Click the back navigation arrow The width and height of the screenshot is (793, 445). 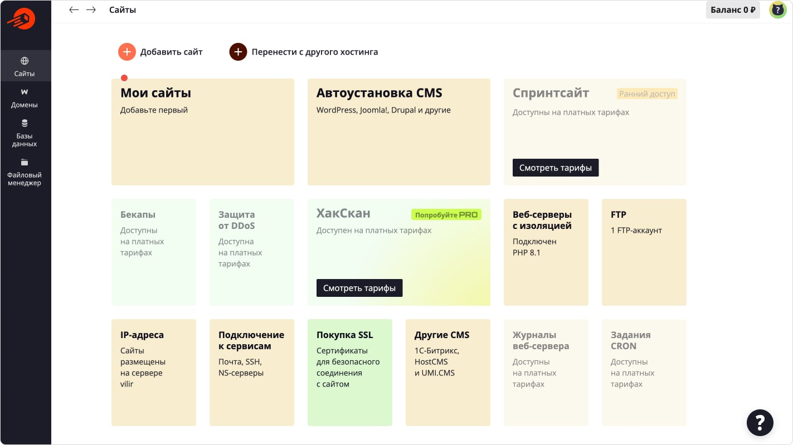pos(74,9)
